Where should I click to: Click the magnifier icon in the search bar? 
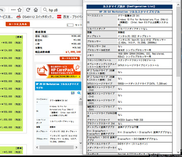(x=45, y=10)
